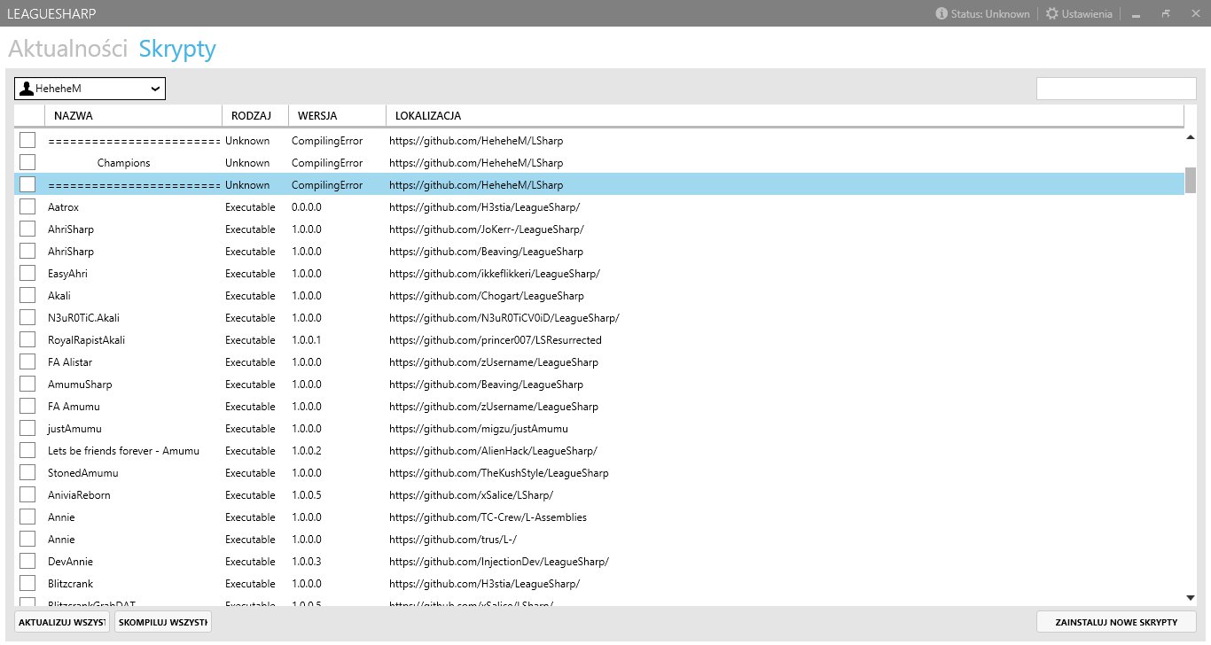Click the InjectionDev/LeagueSharp URL
Viewport: 1211px width, 645px height.
tap(499, 562)
